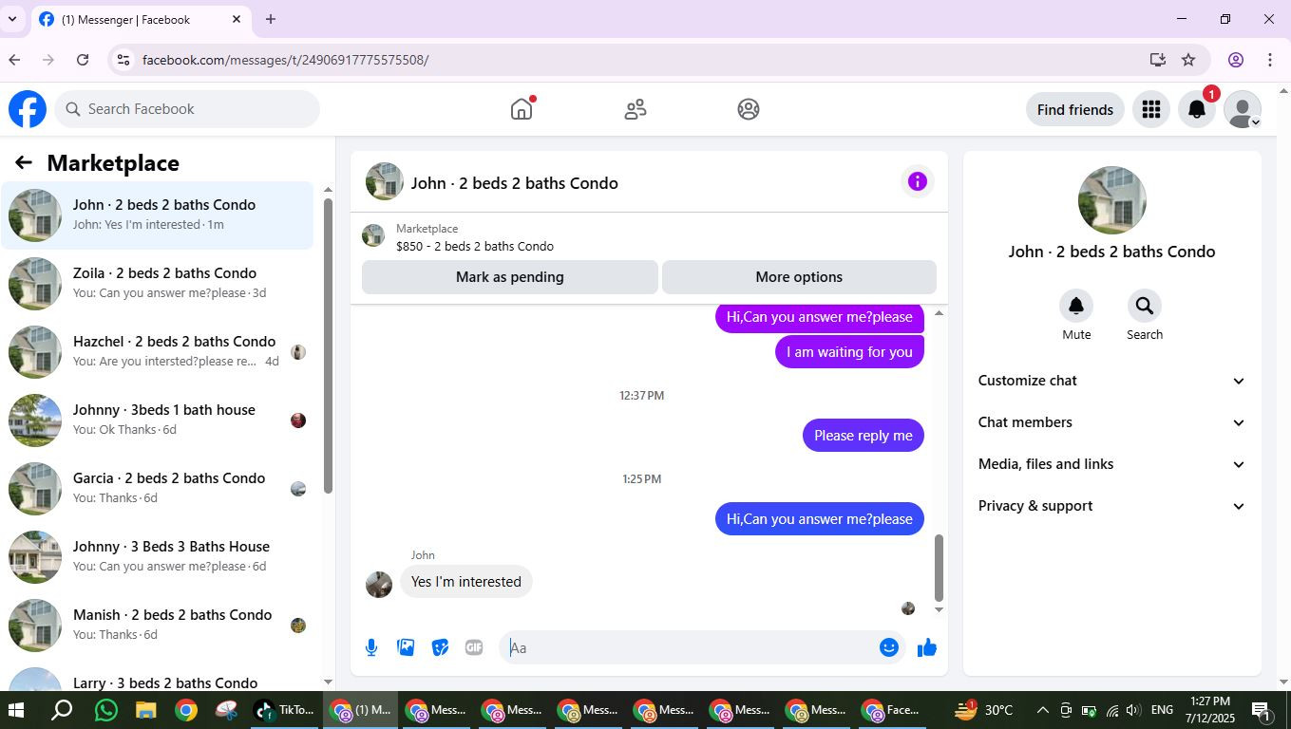
Task: Open Johnny 3beds 1 bath house chat
Action: point(157,421)
